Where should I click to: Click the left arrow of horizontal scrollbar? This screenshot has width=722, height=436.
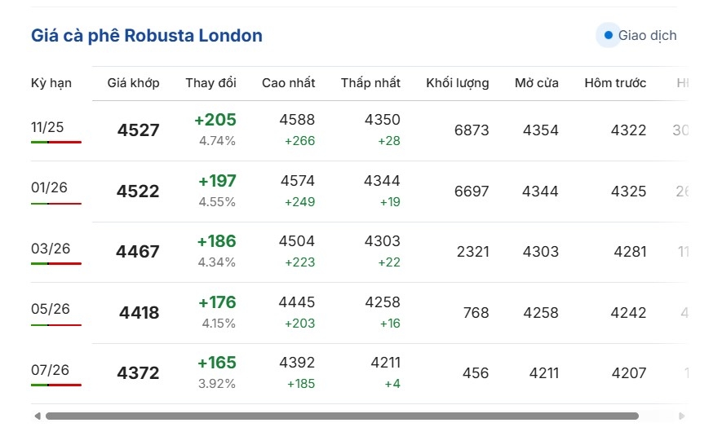(x=37, y=416)
